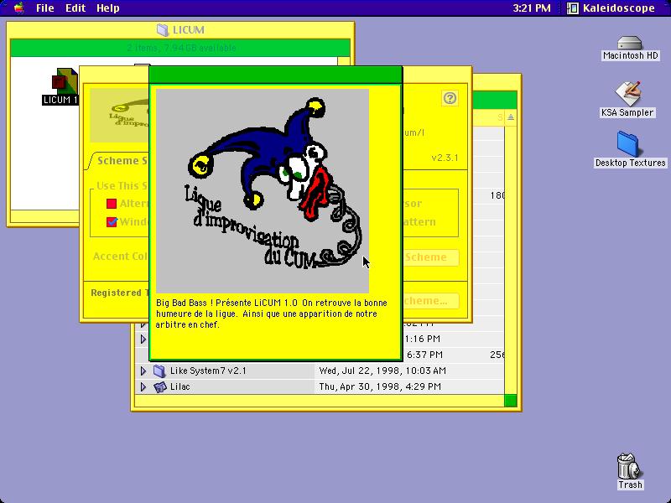Click the partially hidden 'cheme...' button
The width and height of the screenshot is (671, 503).
[x=431, y=301]
